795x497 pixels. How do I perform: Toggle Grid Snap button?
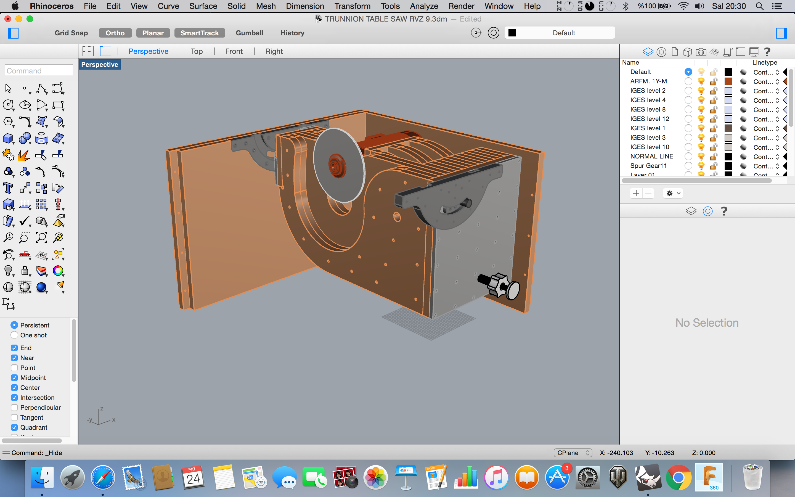point(71,33)
